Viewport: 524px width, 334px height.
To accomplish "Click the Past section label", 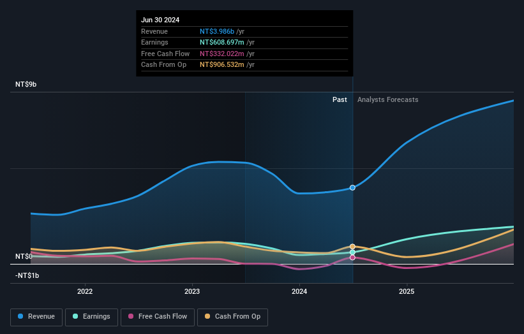I will [x=340, y=100].
